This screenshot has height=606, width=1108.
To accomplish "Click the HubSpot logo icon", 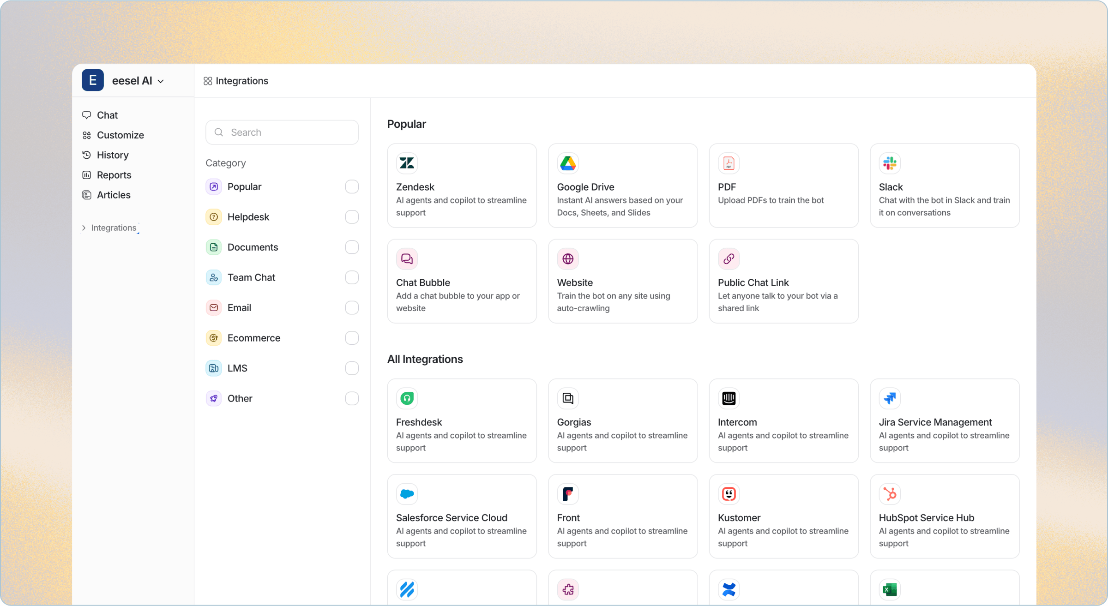I will [890, 494].
